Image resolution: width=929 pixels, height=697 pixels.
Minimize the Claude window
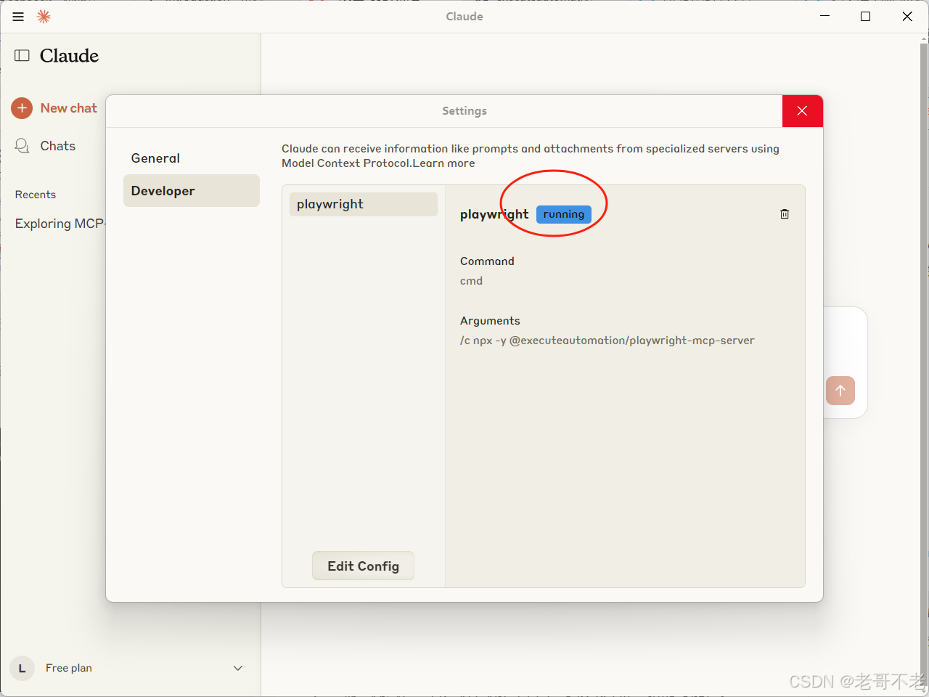pos(824,16)
